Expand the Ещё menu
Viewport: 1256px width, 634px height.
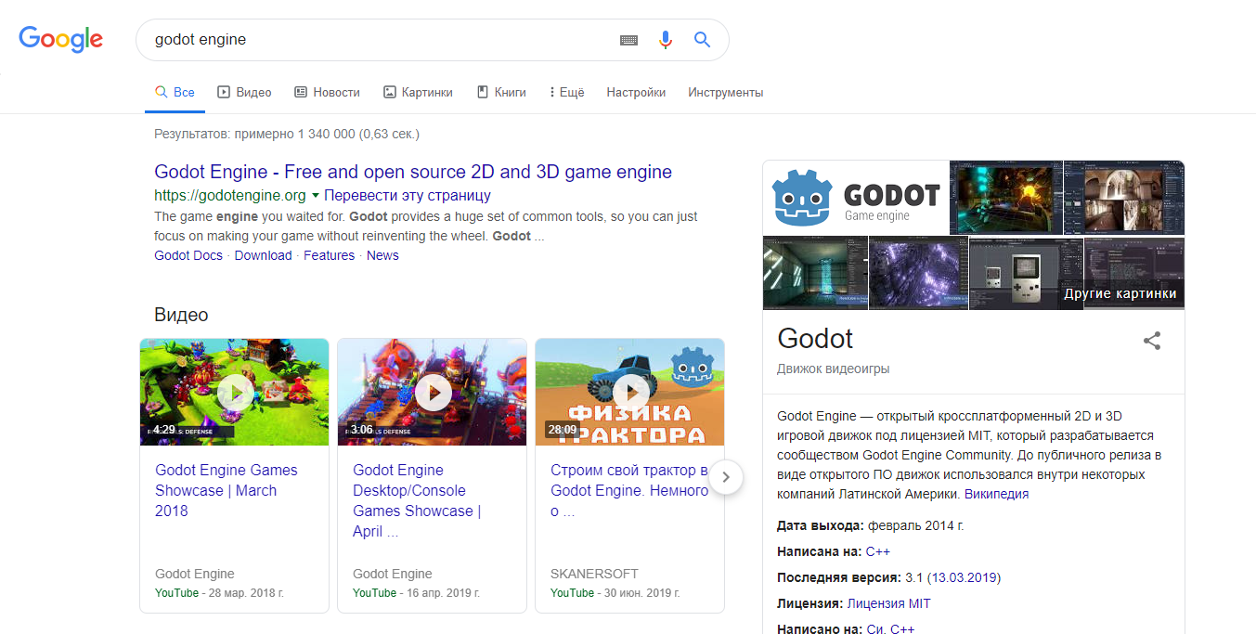pos(566,92)
